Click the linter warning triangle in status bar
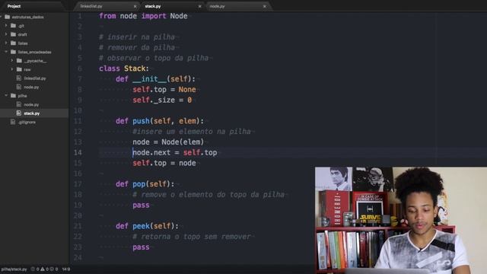 [x=43, y=269]
